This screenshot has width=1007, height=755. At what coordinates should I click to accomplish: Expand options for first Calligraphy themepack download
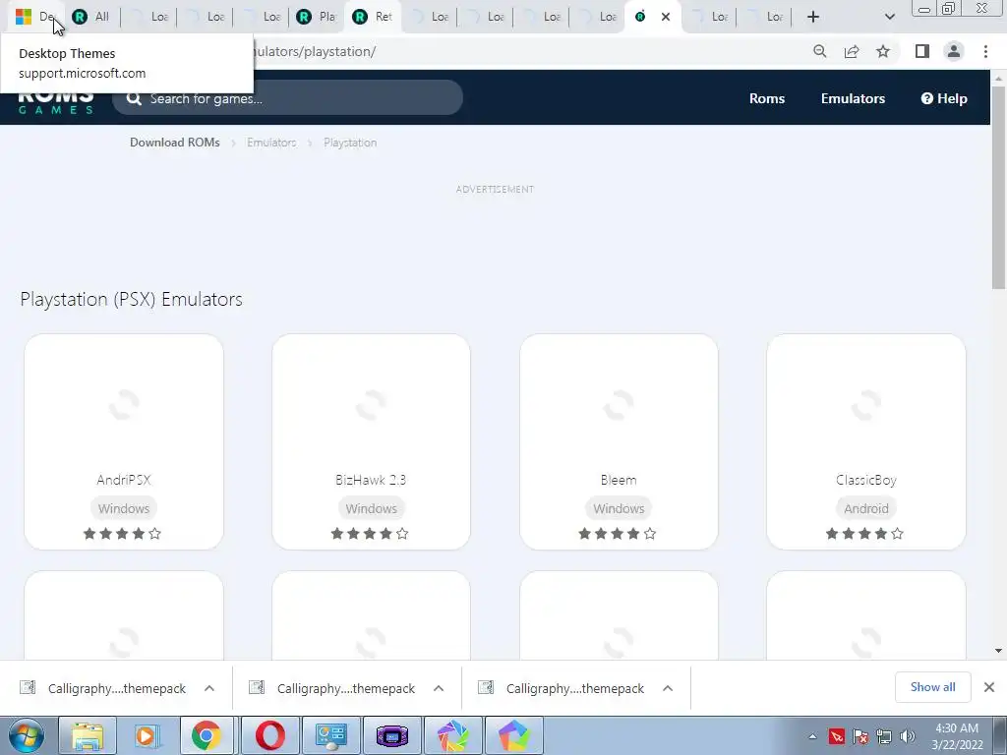coord(209,688)
